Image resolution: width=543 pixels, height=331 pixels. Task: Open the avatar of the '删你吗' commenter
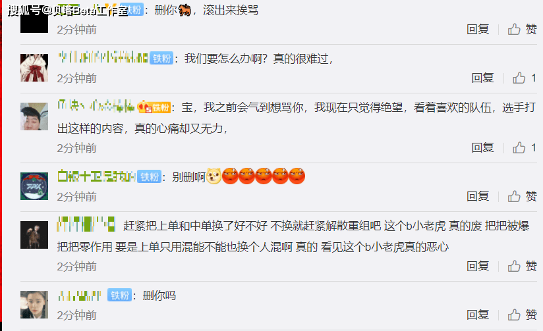34,305
